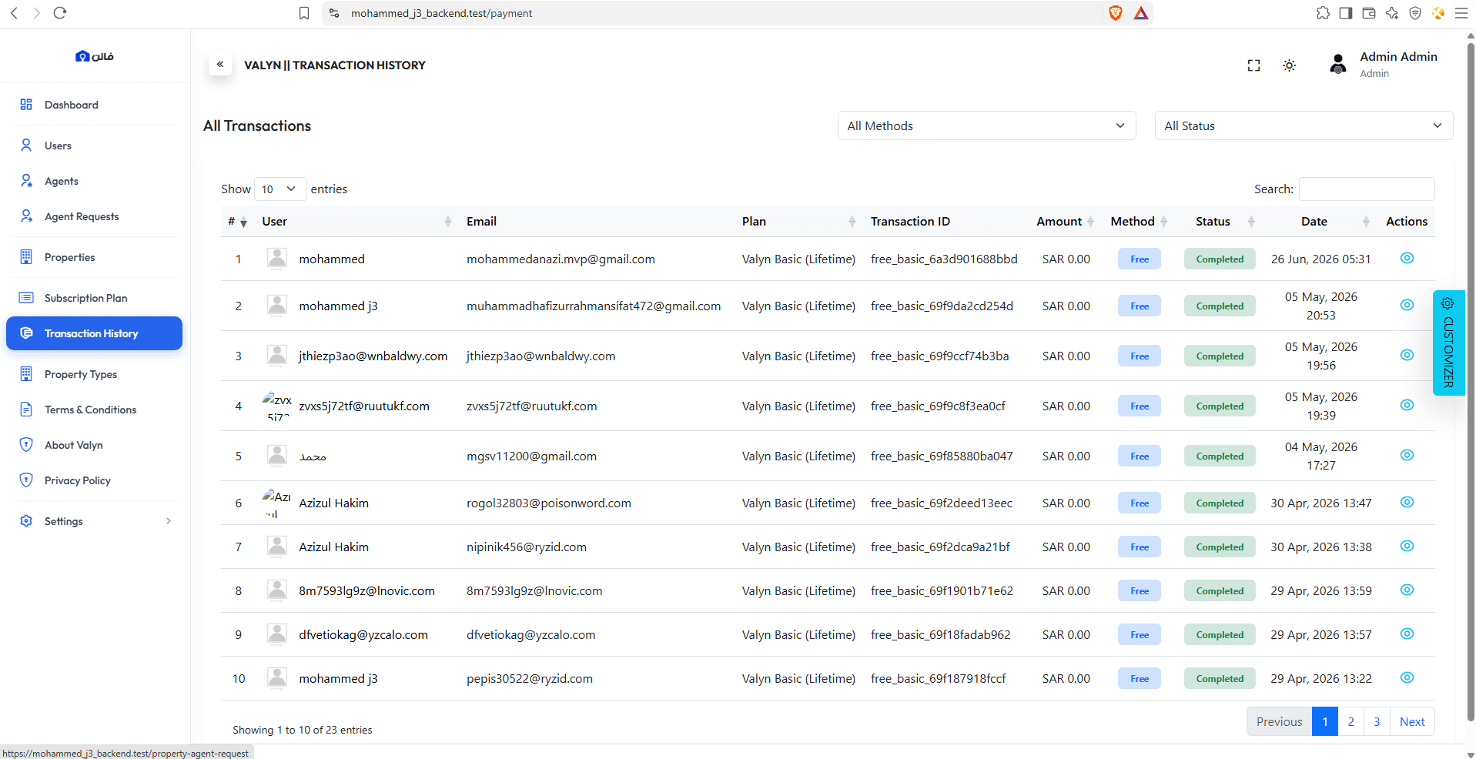Change the show entries count dropdown

(x=279, y=189)
